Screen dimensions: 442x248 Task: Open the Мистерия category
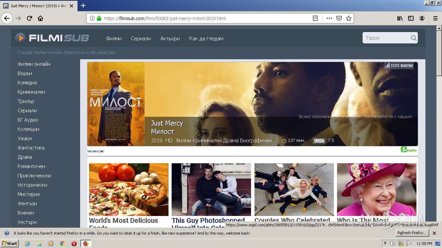click(28, 194)
